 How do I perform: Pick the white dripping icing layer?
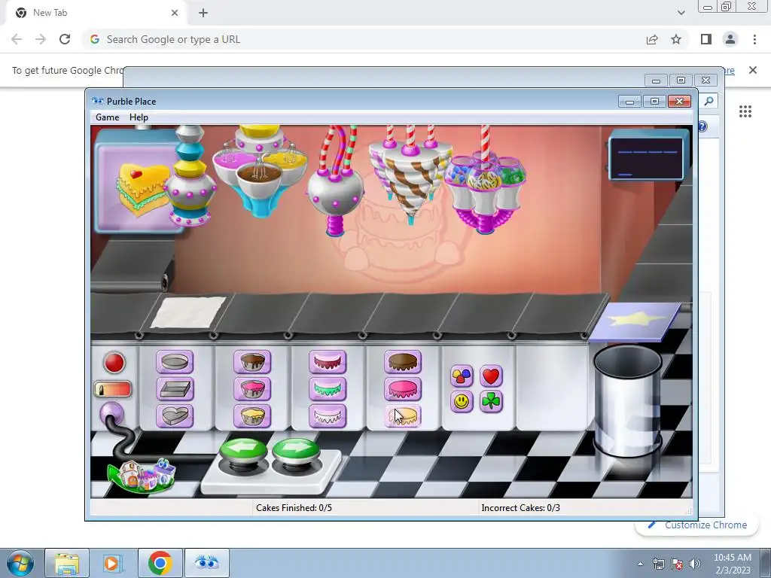tap(328, 416)
